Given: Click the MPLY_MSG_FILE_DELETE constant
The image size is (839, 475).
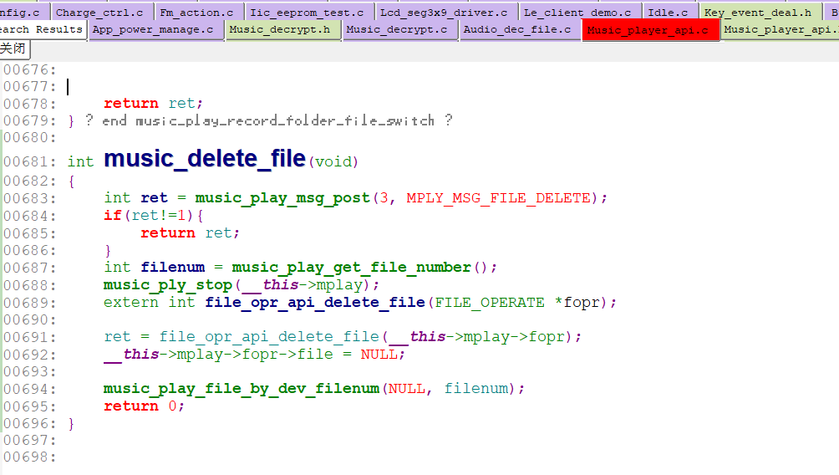Looking at the screenshot, I should (x=498, y=198).
